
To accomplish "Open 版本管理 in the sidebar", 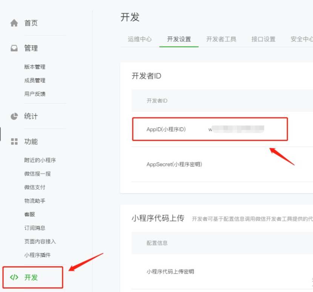I will (35, 67).
